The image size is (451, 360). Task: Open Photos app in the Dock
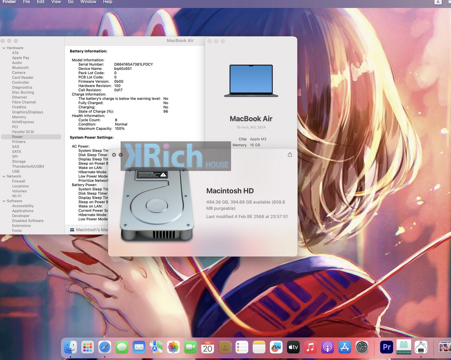173,347
